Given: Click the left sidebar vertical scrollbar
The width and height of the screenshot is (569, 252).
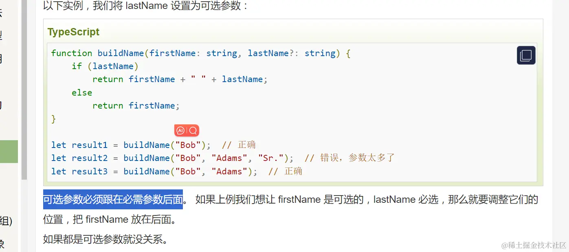Looking at the screenshot, I should click(24, 89).
